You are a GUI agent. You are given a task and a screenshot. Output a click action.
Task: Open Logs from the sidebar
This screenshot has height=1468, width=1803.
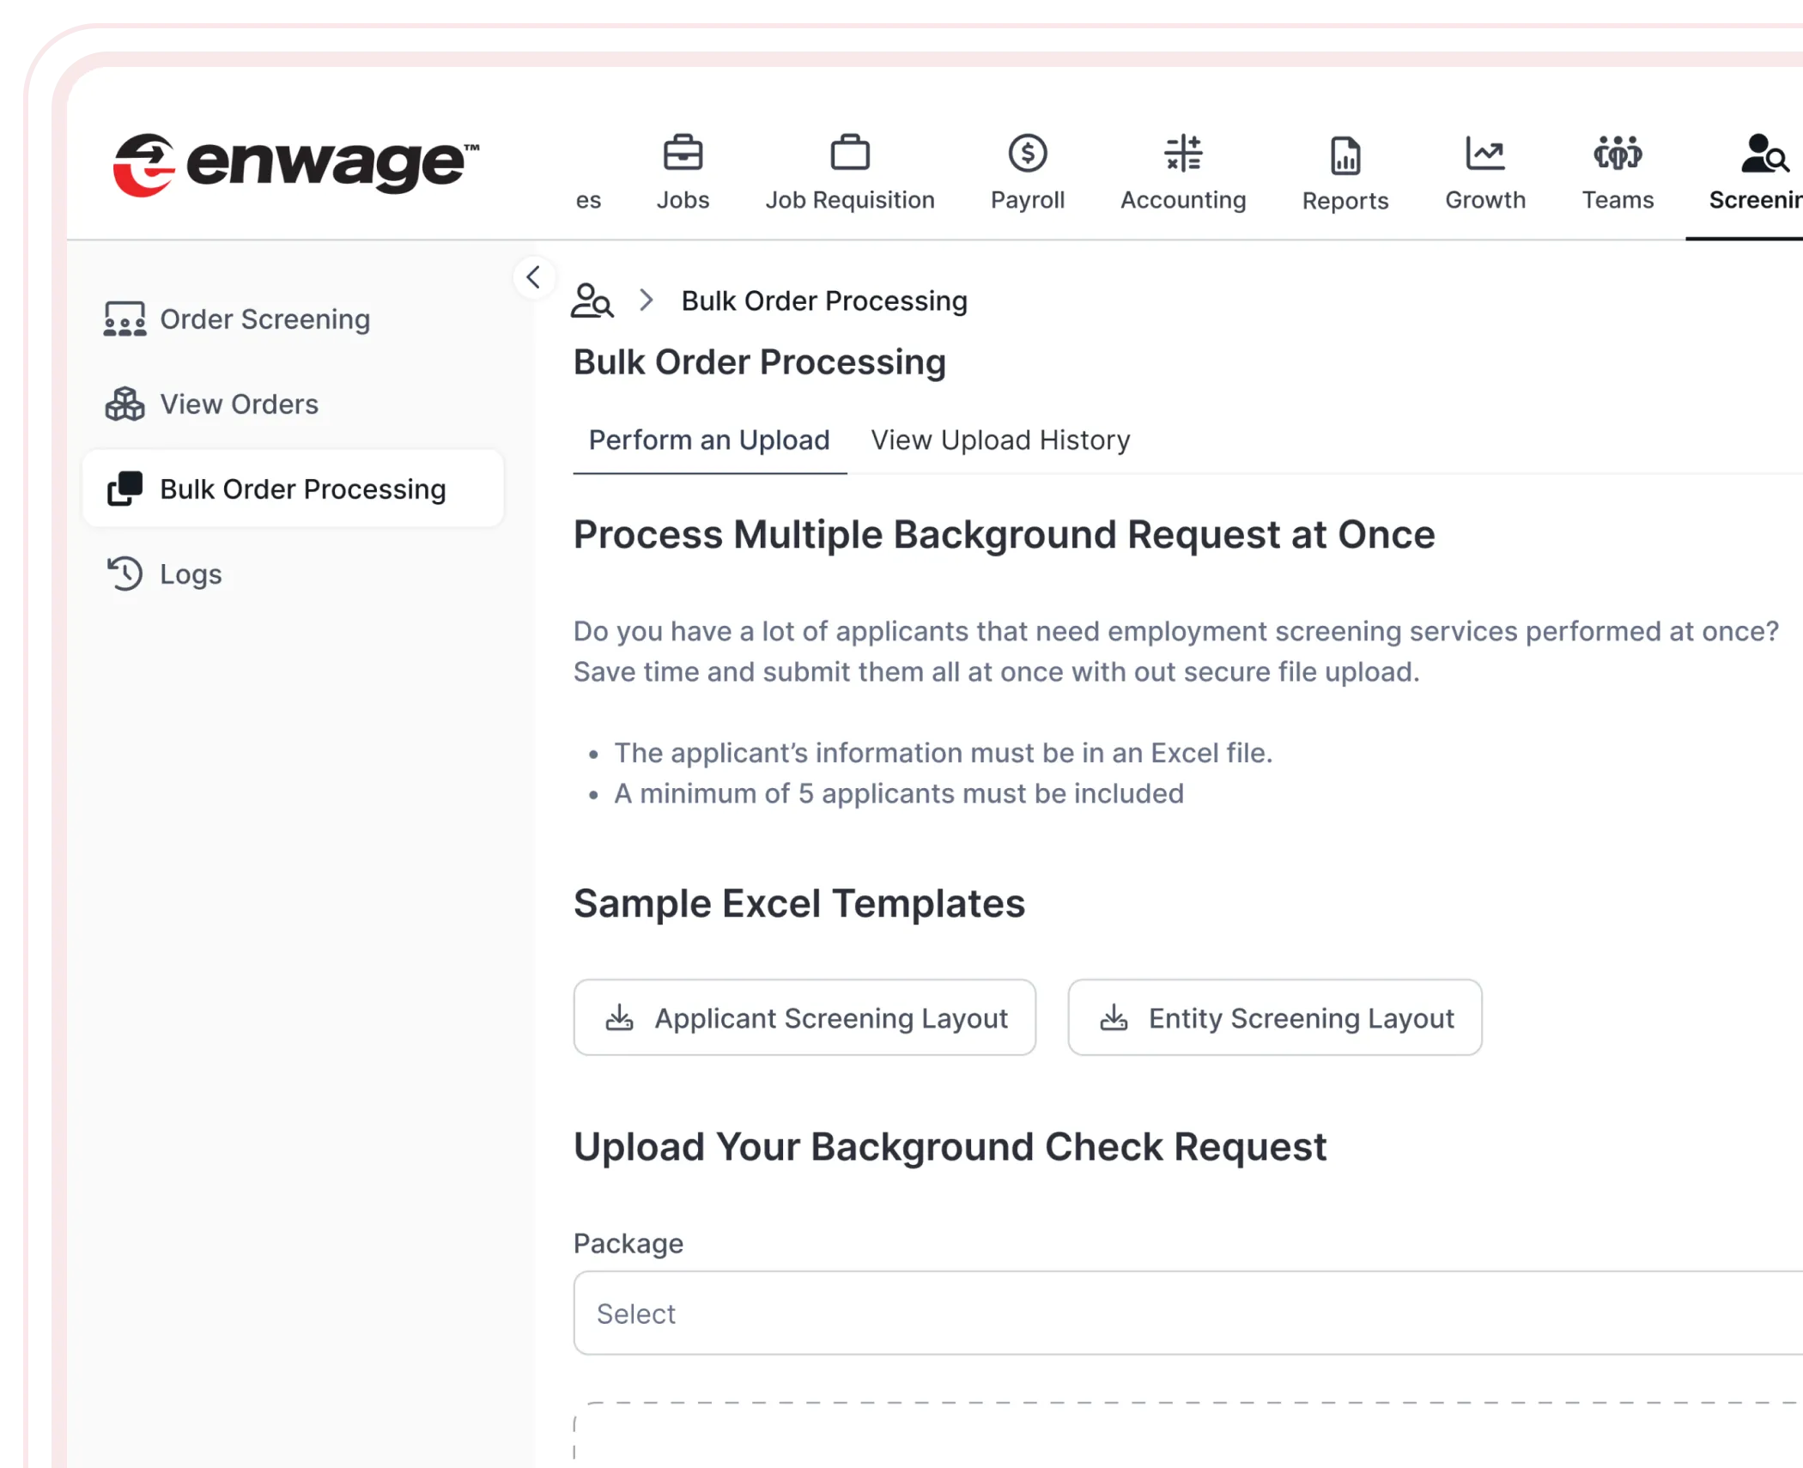click(190, 574)
